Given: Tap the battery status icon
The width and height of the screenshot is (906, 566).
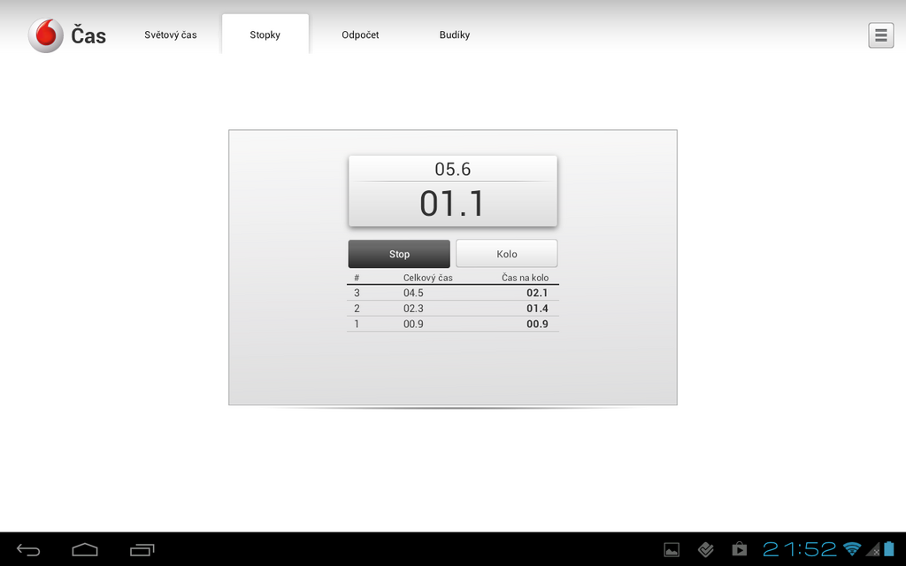Looking at the screenshot, I should click(887, 549).
